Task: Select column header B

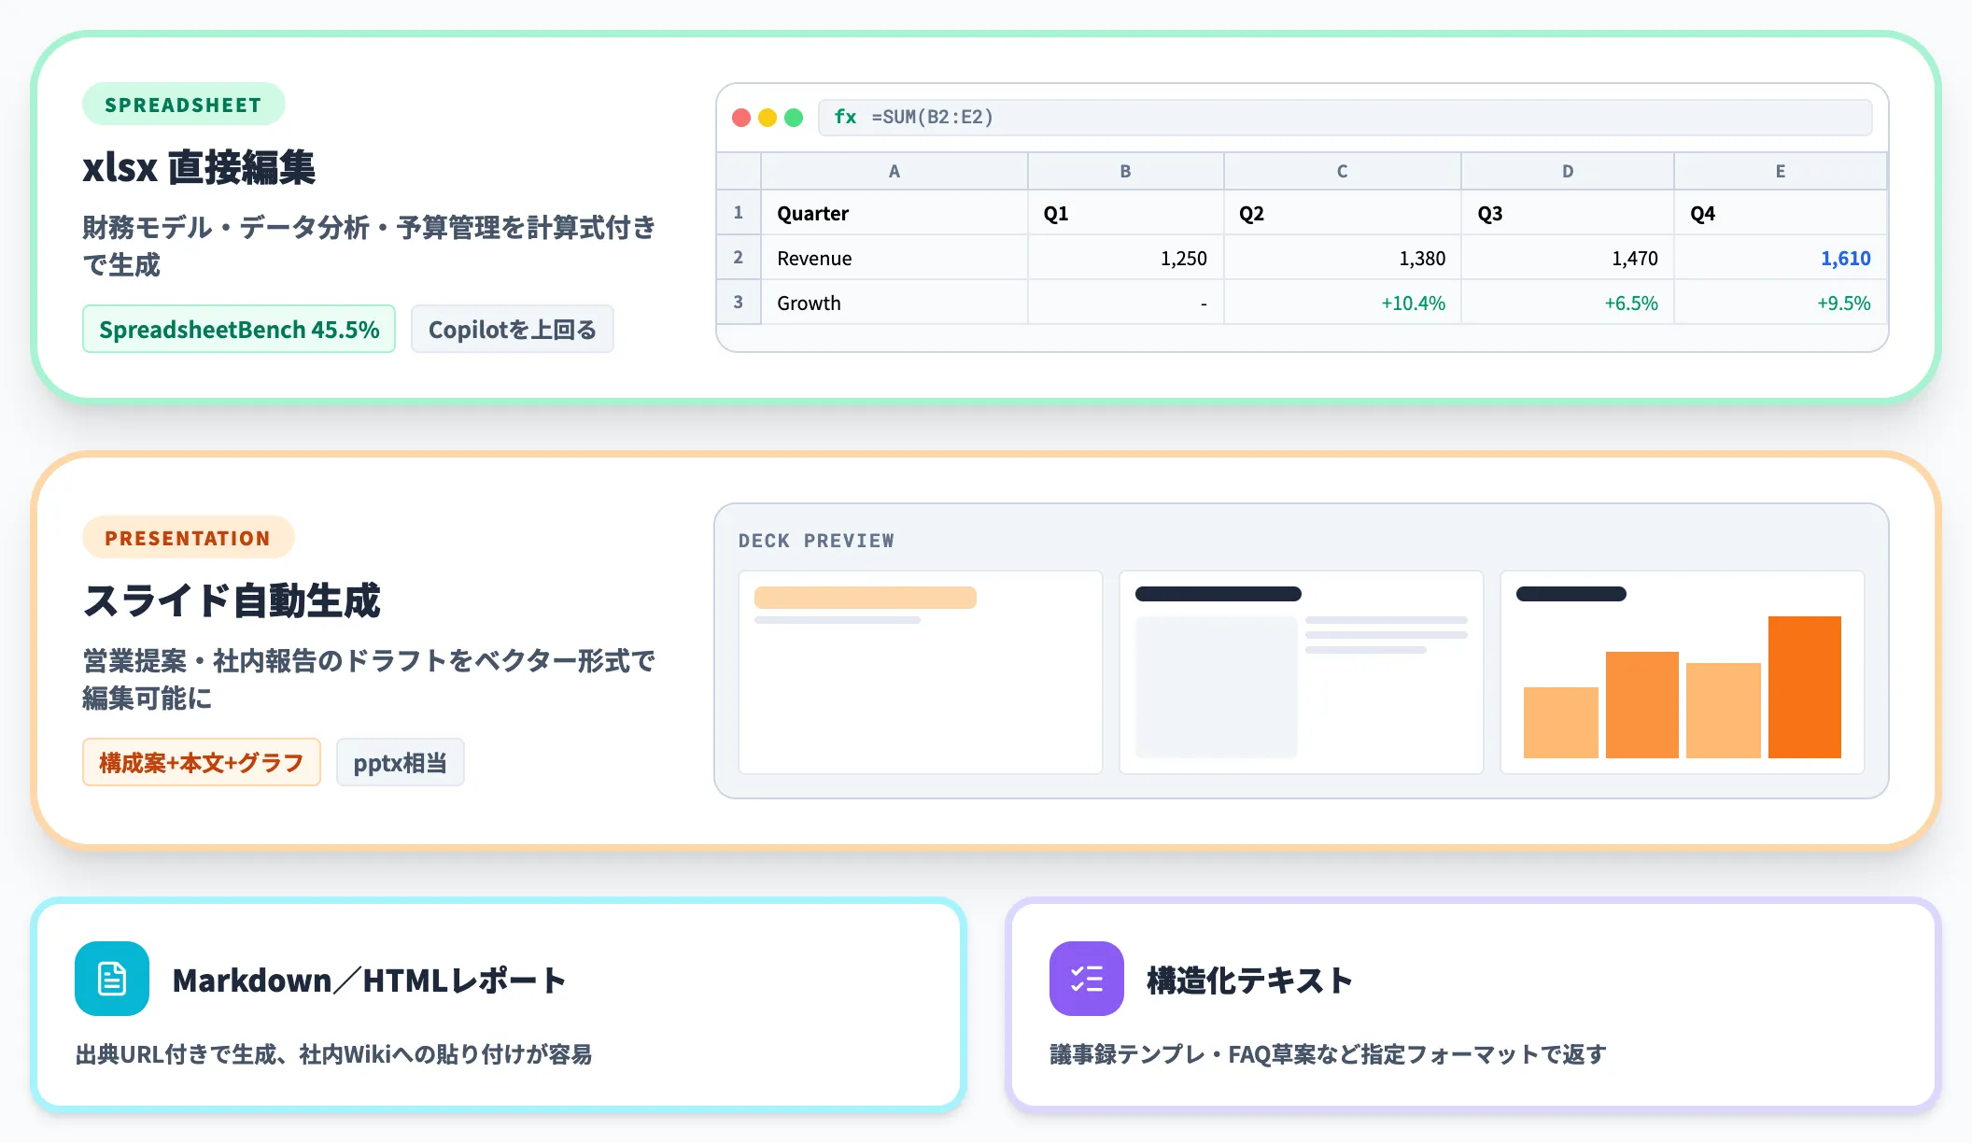Action: pos(1126,172)
